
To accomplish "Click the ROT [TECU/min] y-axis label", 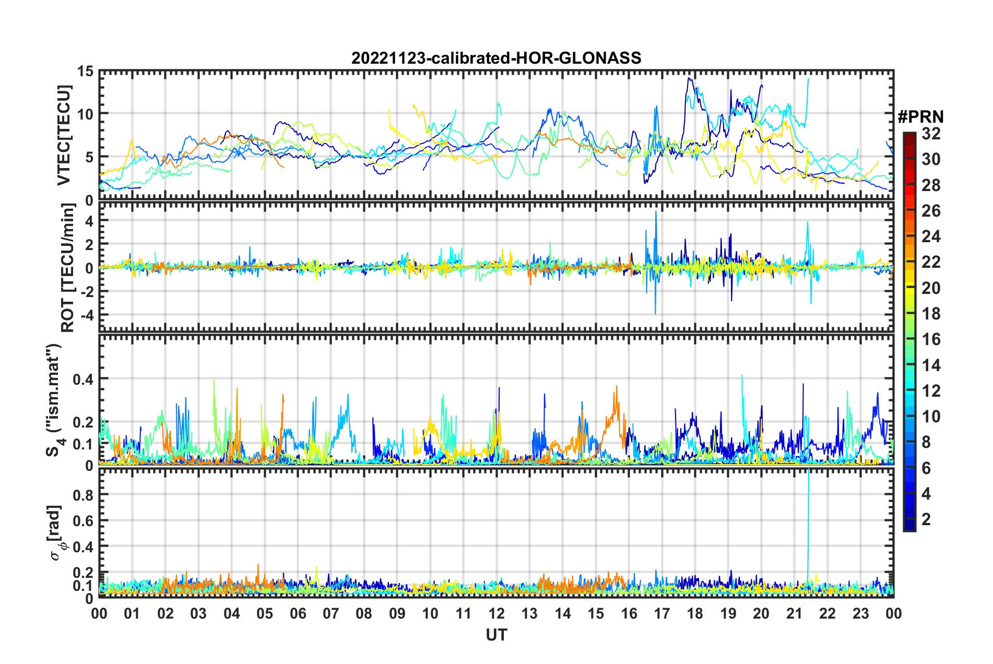I will pos(68,268).
